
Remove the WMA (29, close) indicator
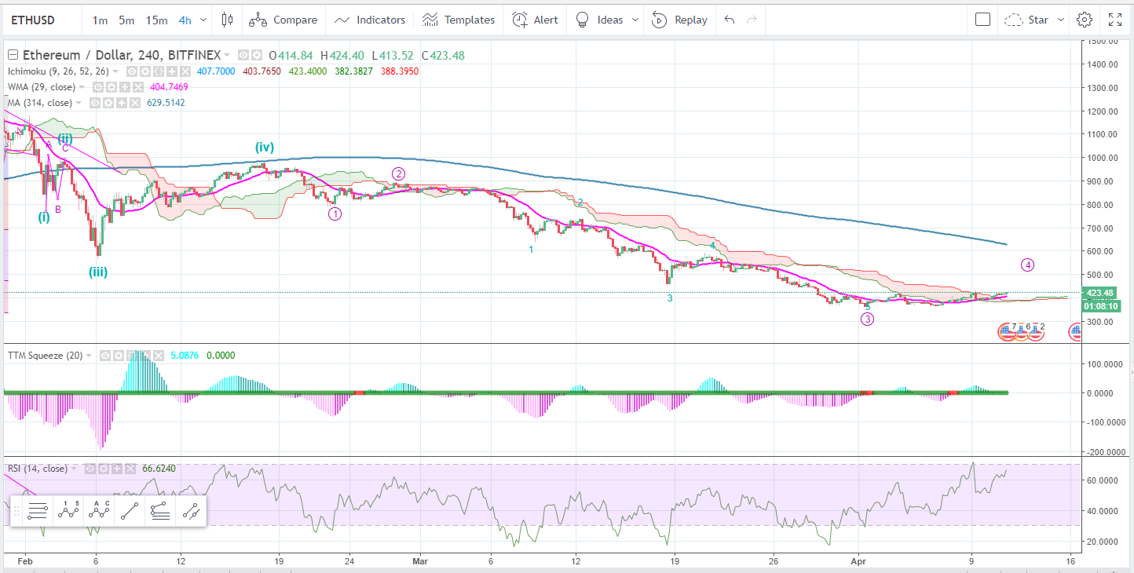pos(137,87)
